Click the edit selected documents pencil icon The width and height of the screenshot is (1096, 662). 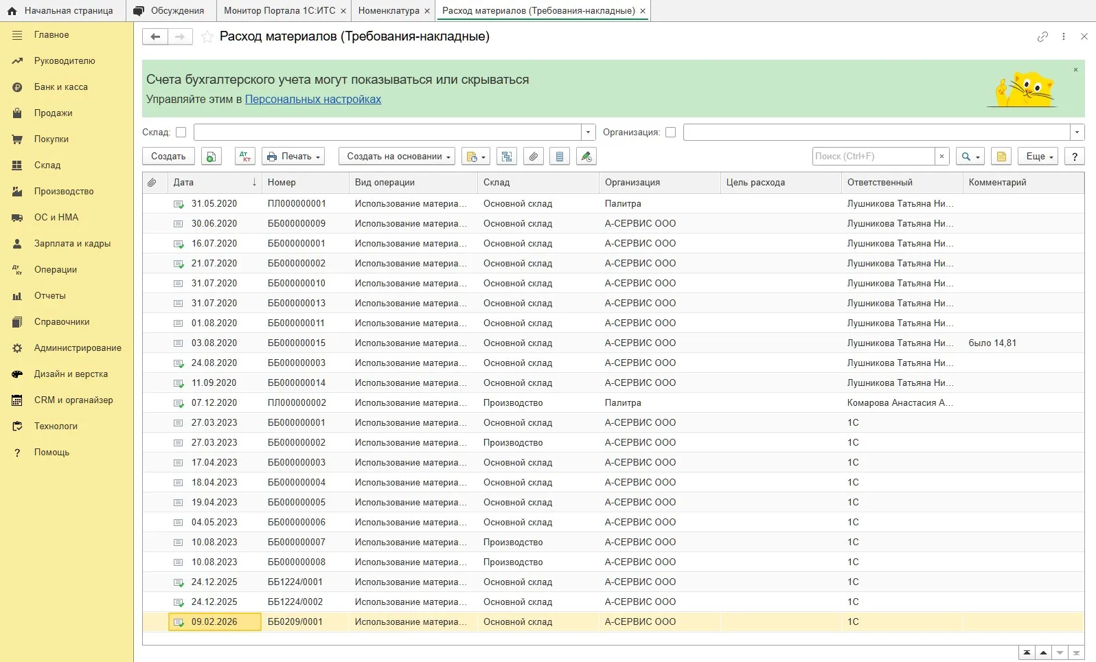click(x=586, y=157)
